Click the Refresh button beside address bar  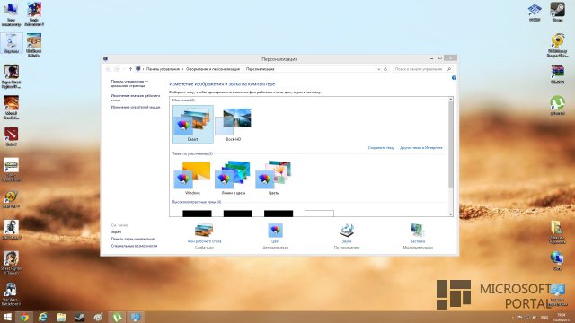tap(385, 69)
